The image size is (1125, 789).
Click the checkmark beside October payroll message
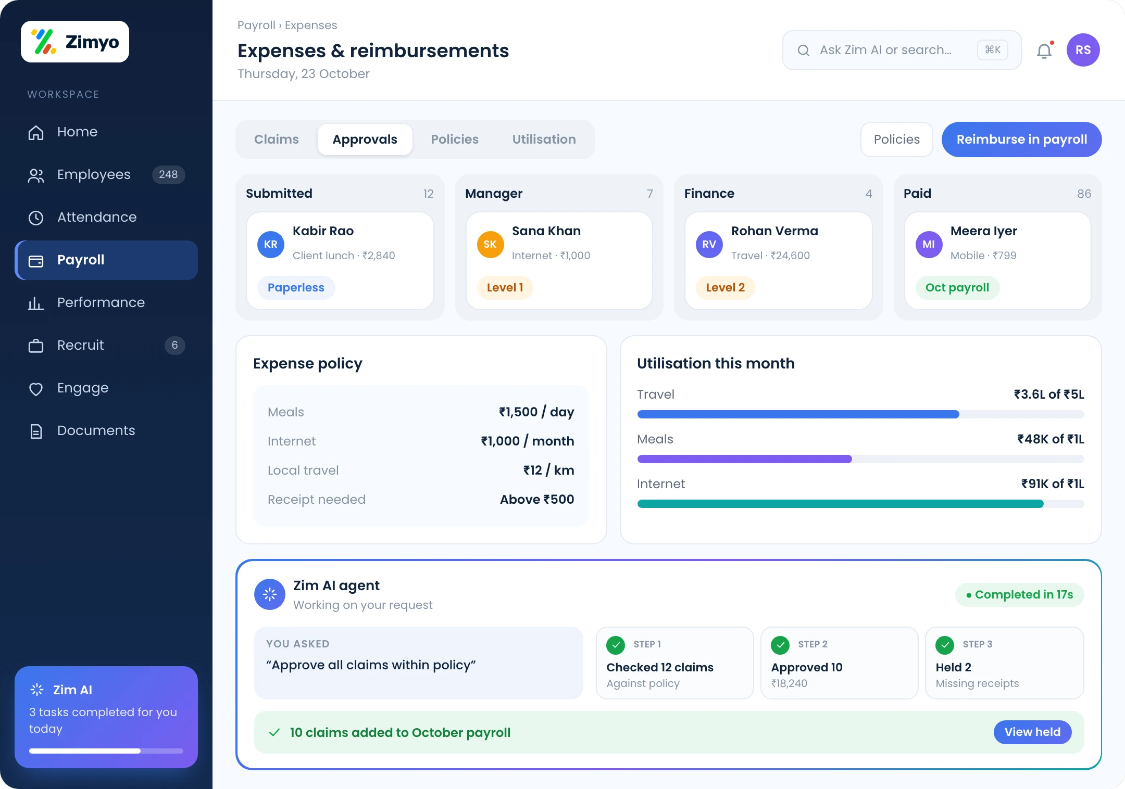tap(274, 732)
